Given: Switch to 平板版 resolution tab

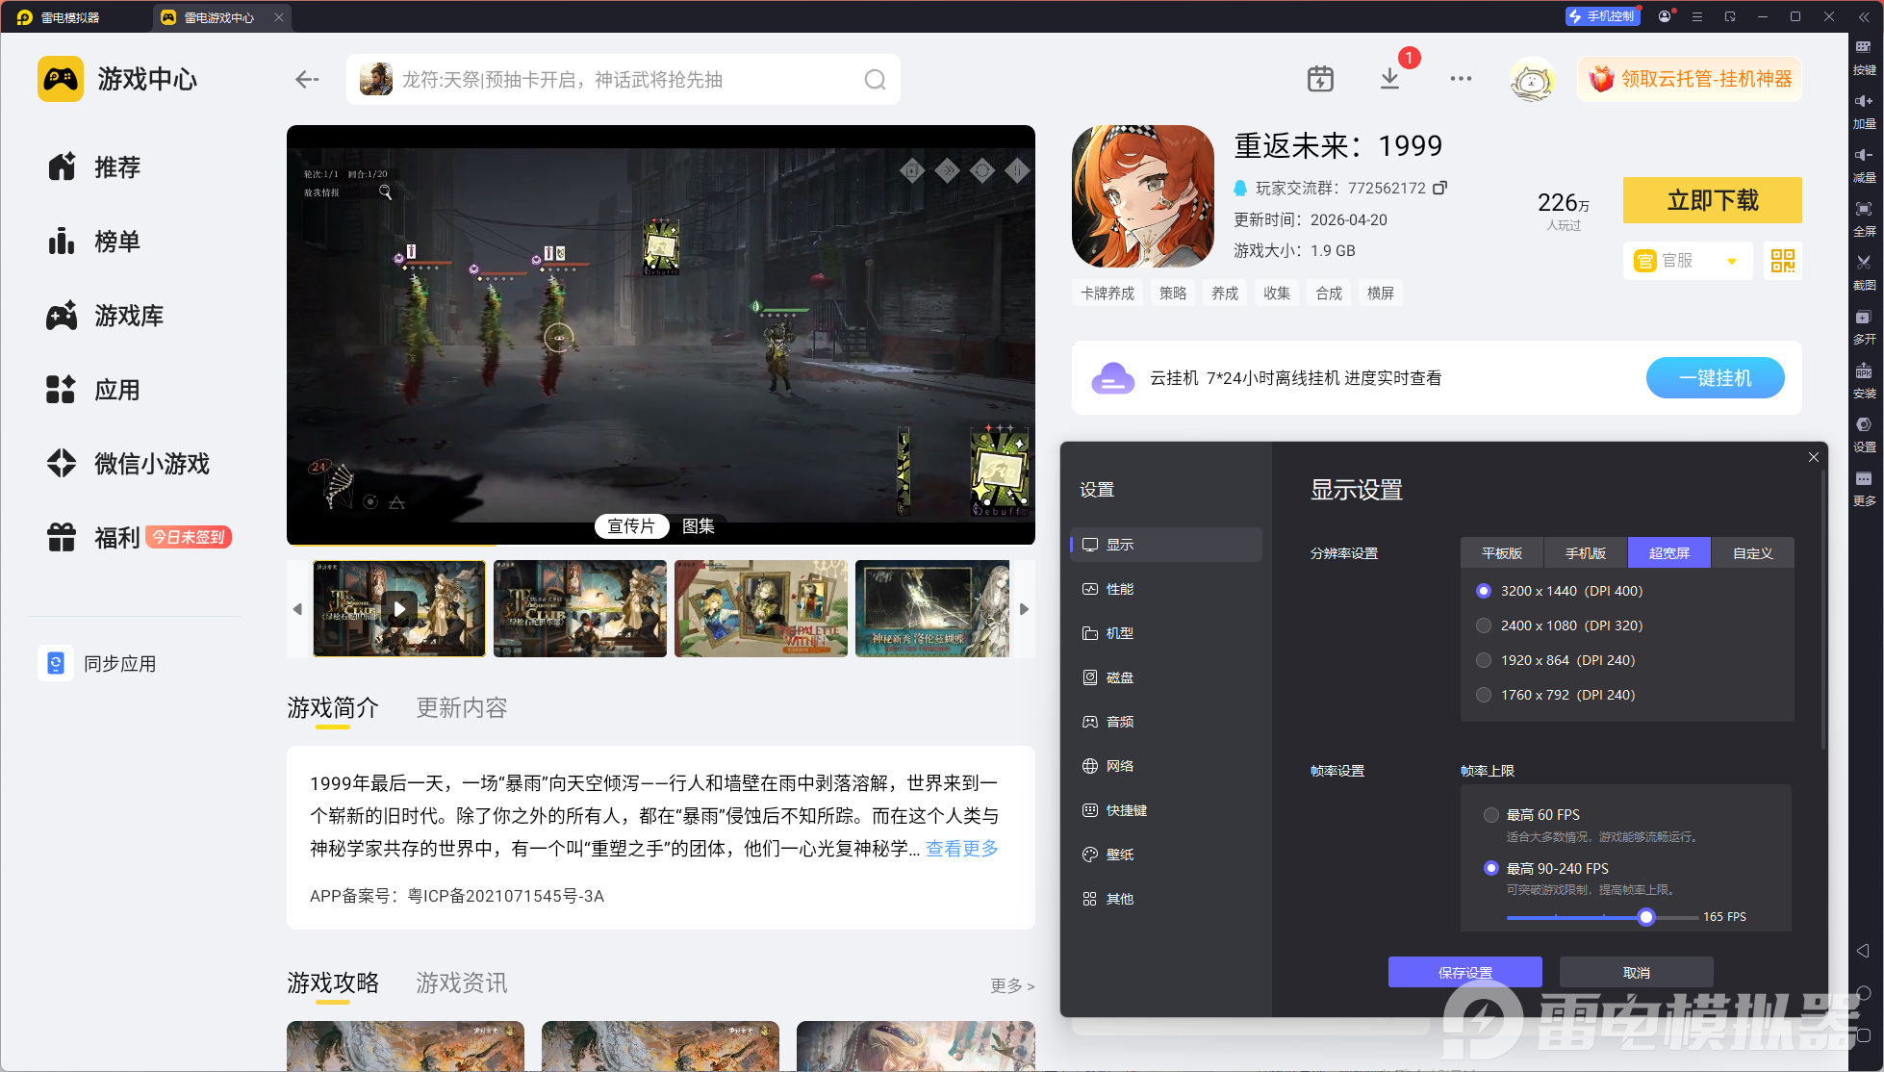Looking at the screenshot, I should coord(1501,553).
